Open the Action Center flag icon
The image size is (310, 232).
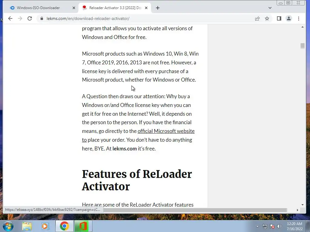272,226
